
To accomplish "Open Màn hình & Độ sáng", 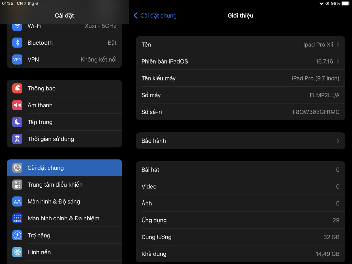I will coord(64,201).
